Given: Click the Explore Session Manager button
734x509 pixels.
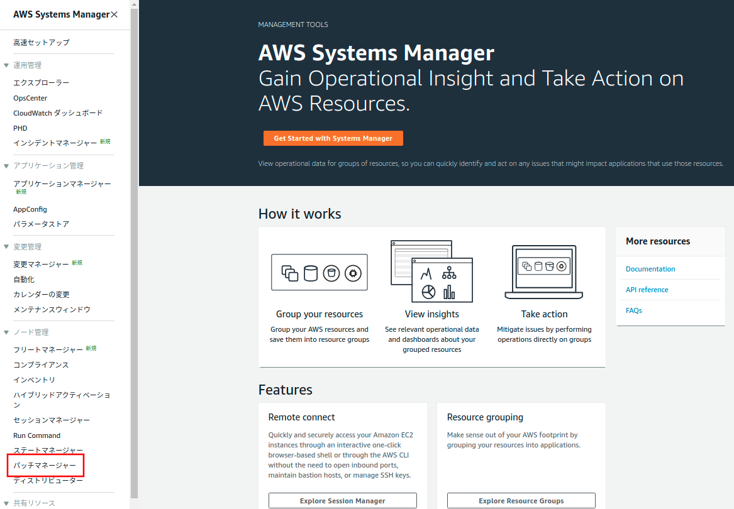Looking at the screenshot, I should pyautogui.click(x=342, y=500).
